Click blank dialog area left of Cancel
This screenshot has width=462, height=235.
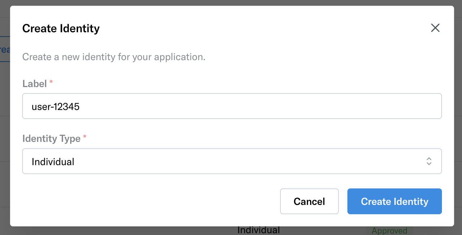(150, 201)
